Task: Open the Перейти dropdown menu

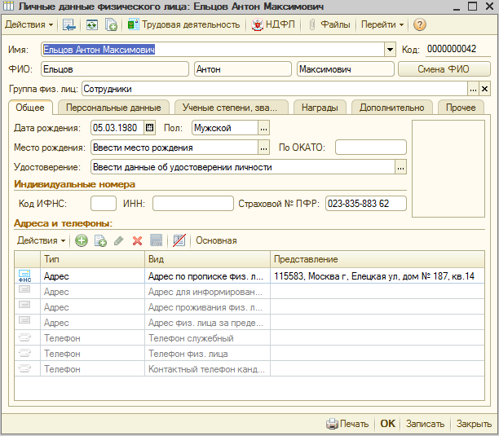Action: tap(382, 24)
